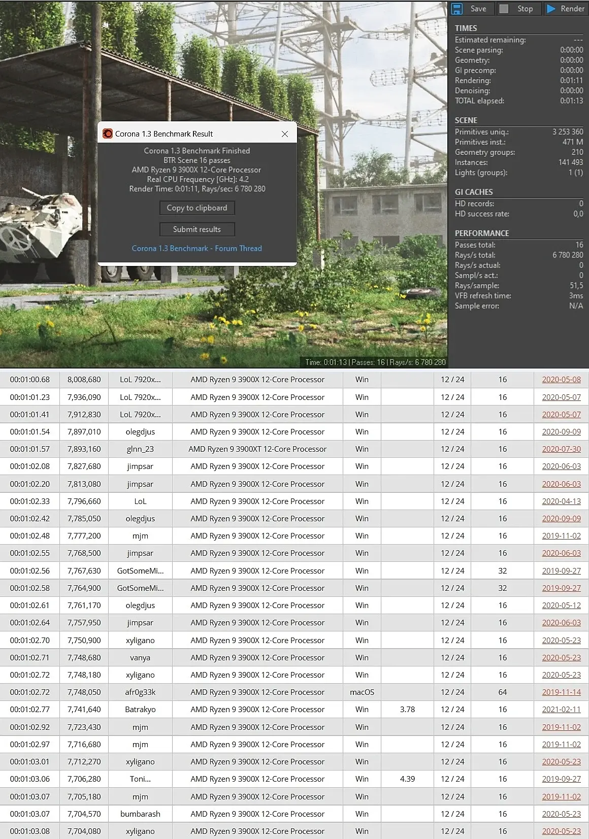Click the Render label in toolbar
This screenshot has height=839, width=589.
(x=573, y=9)
